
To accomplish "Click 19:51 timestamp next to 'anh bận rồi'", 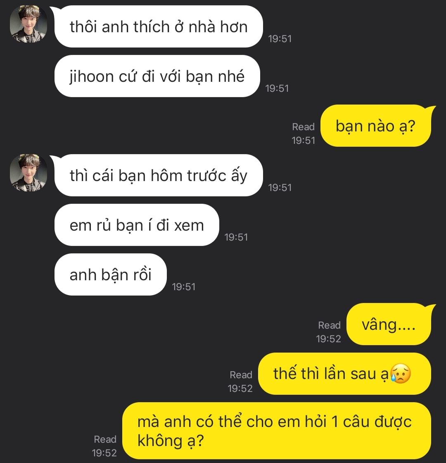I will coord(183,287).
